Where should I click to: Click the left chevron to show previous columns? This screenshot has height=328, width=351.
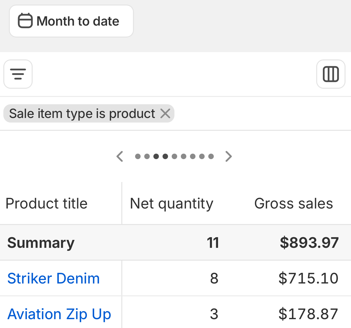point(120,156)
